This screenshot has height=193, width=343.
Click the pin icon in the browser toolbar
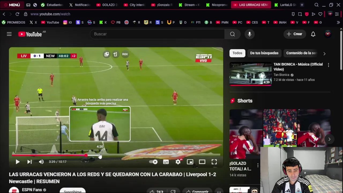tap(293, 14)
